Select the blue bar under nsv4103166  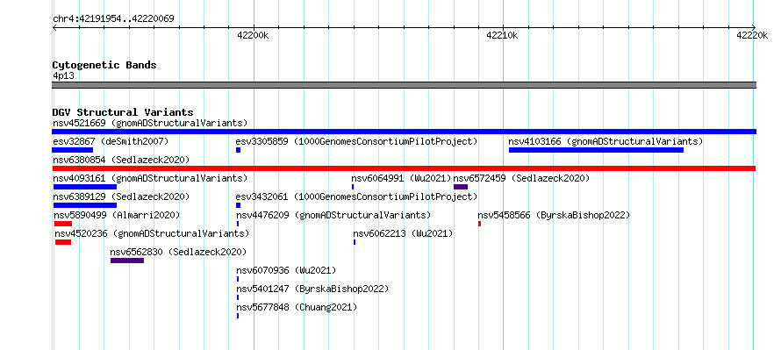[596, 150]
